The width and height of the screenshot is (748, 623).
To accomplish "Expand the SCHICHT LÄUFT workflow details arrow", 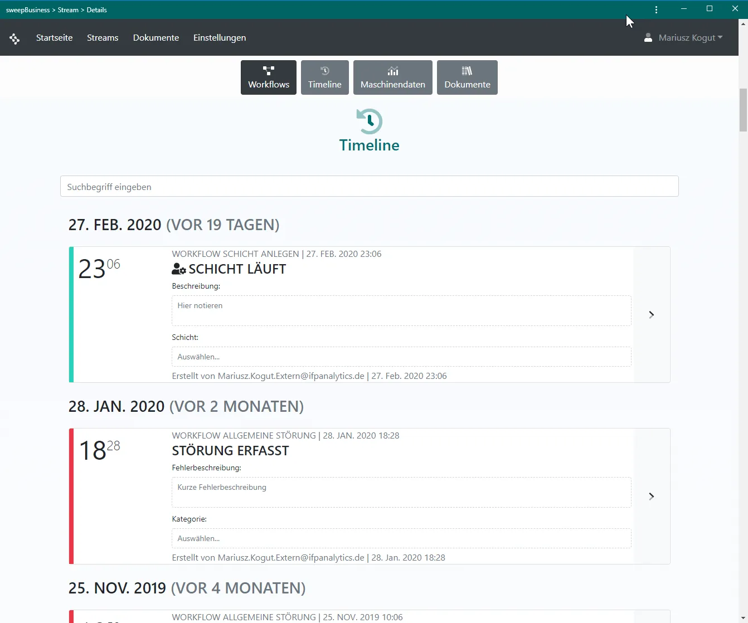I will pos(651,314).
